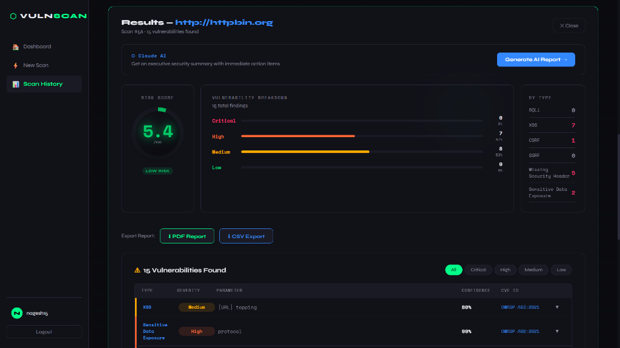Click the XSS row showing 7

click(552, 126)
